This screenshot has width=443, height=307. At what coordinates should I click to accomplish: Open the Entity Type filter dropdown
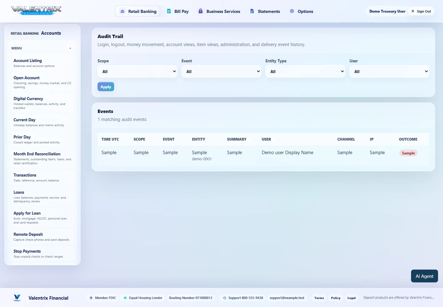pos(305,72)
